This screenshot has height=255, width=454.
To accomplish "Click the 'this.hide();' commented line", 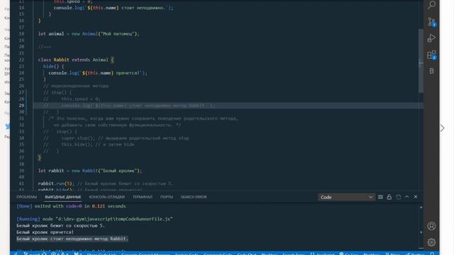I will [89, 144].
